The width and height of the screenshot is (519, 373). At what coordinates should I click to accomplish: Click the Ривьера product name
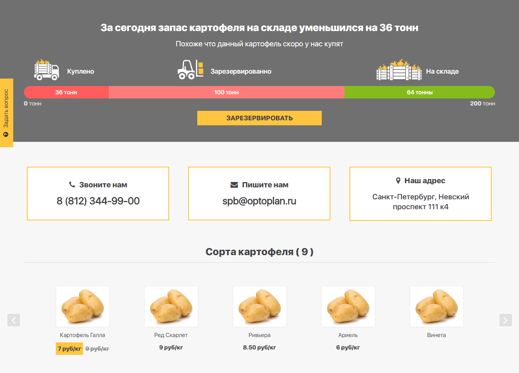260,335
